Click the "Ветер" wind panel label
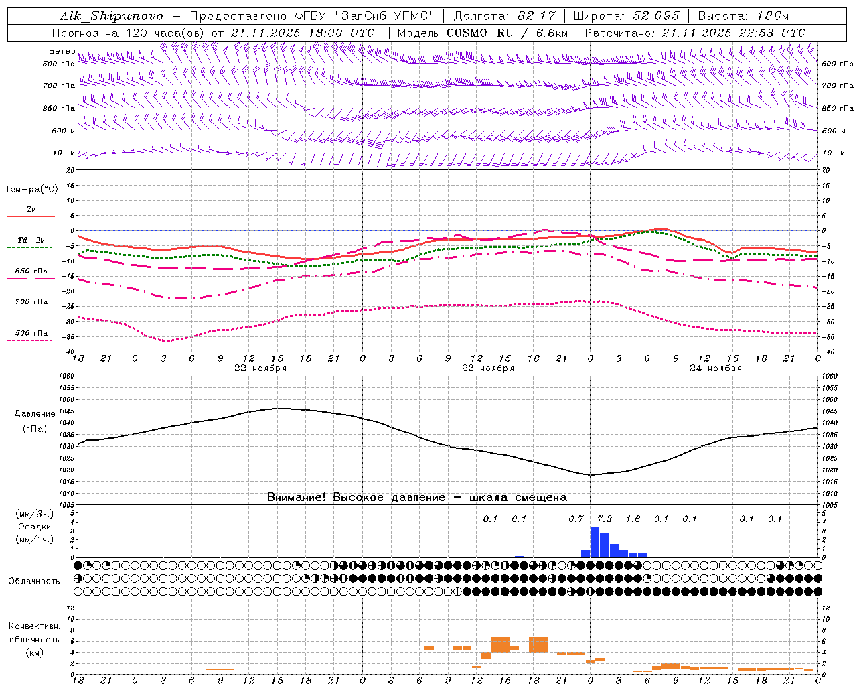The image size is (857, 686). point(62,51)
